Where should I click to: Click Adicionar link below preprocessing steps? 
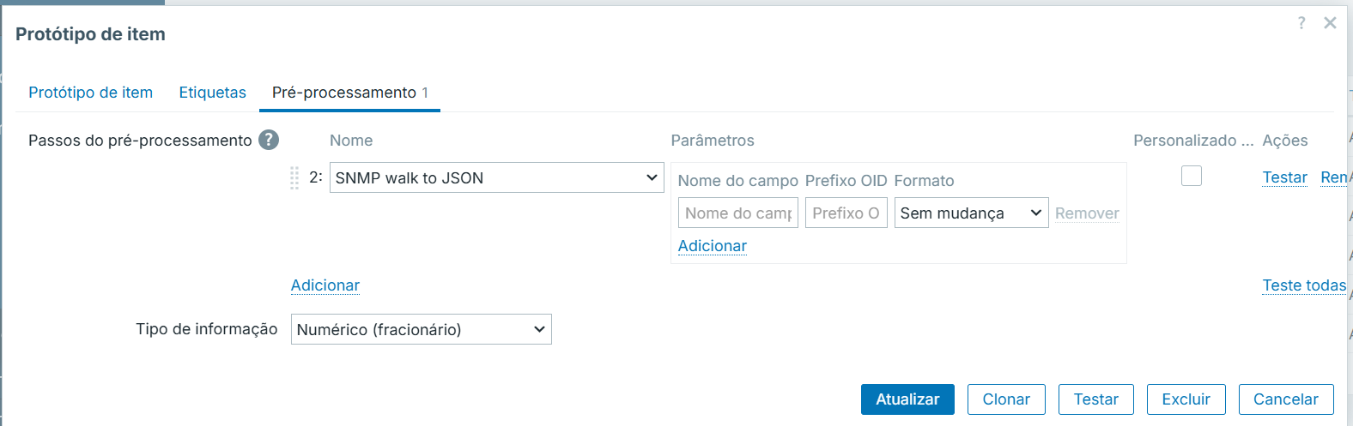tap(325, 285)
